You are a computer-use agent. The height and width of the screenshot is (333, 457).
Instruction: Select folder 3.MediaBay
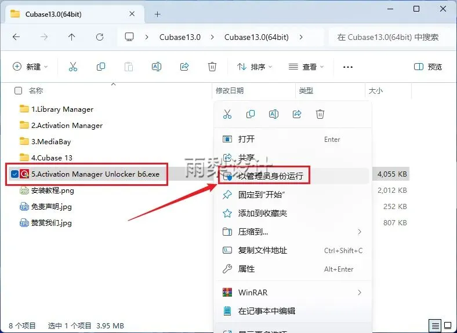pyautogui.click(x=51, y=142)
